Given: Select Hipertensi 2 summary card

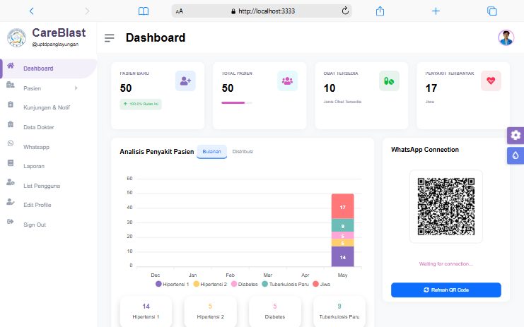Looking at the screenshot, I should tap(211, 311).
